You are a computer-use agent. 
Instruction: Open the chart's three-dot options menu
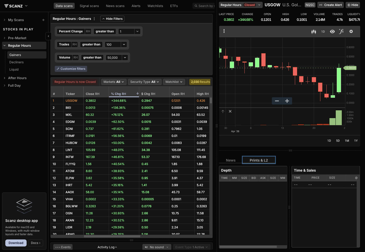pos(224,31)
